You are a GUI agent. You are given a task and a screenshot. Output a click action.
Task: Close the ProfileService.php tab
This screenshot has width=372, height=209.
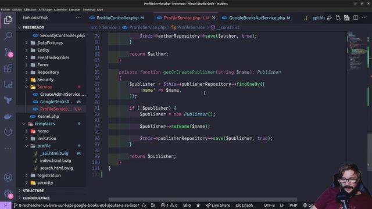click(x=213, y=18)
